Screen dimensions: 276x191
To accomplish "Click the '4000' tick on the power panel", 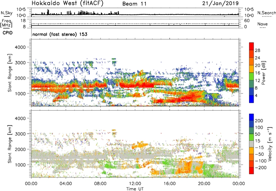I will click(20, 47).
